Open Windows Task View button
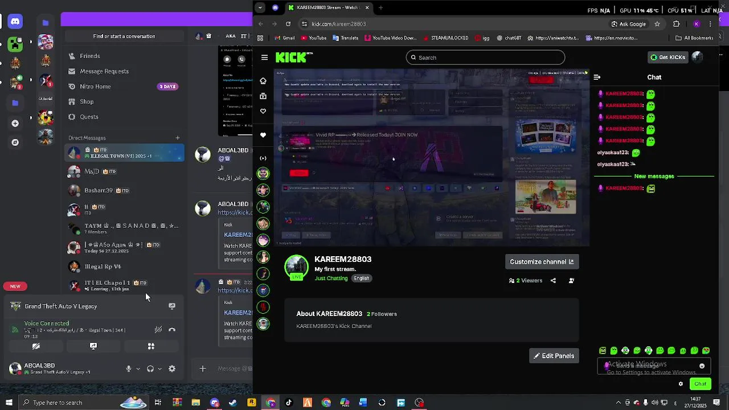The image size is (729, 410). [158, 403]
